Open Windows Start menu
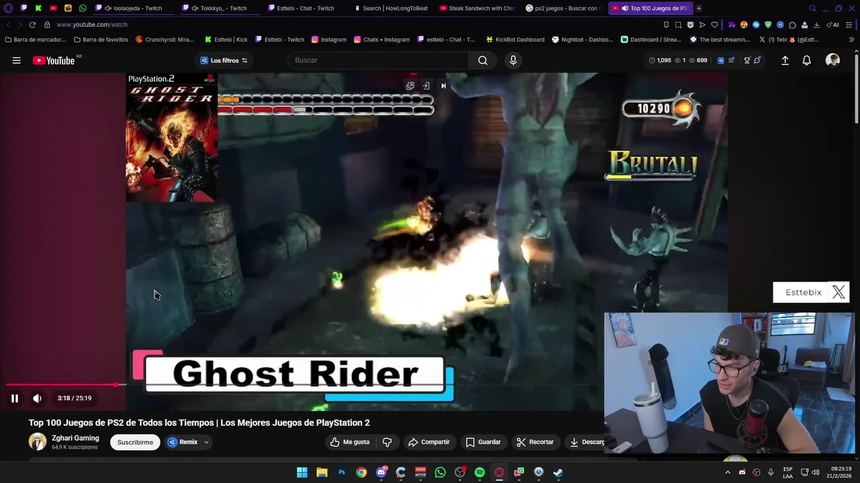Image resolution: width=860 pixels, height=483 pixels. pyautogui.click(x=302, y=472)
